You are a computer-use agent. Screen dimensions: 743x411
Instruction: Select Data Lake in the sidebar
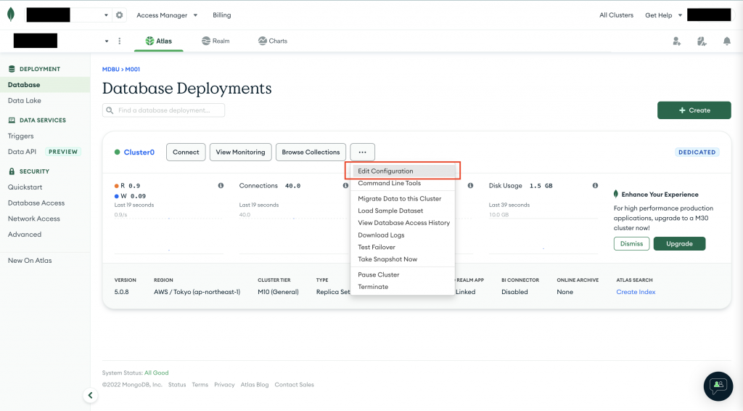pos(25,100)
